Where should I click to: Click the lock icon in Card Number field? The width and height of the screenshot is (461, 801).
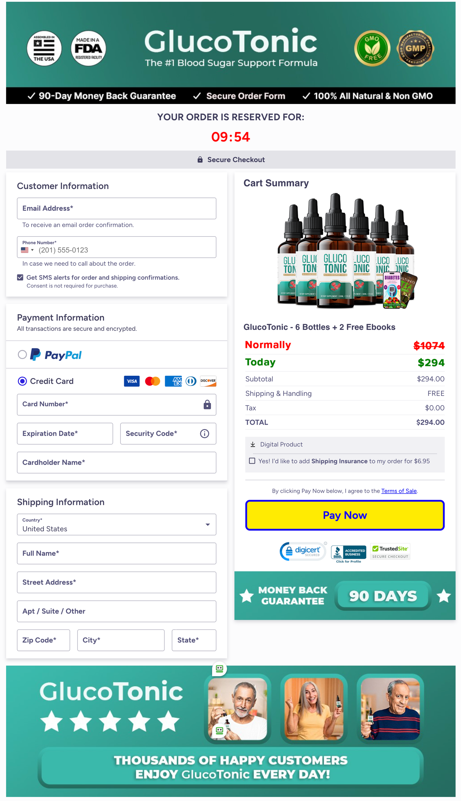point(207,404)
